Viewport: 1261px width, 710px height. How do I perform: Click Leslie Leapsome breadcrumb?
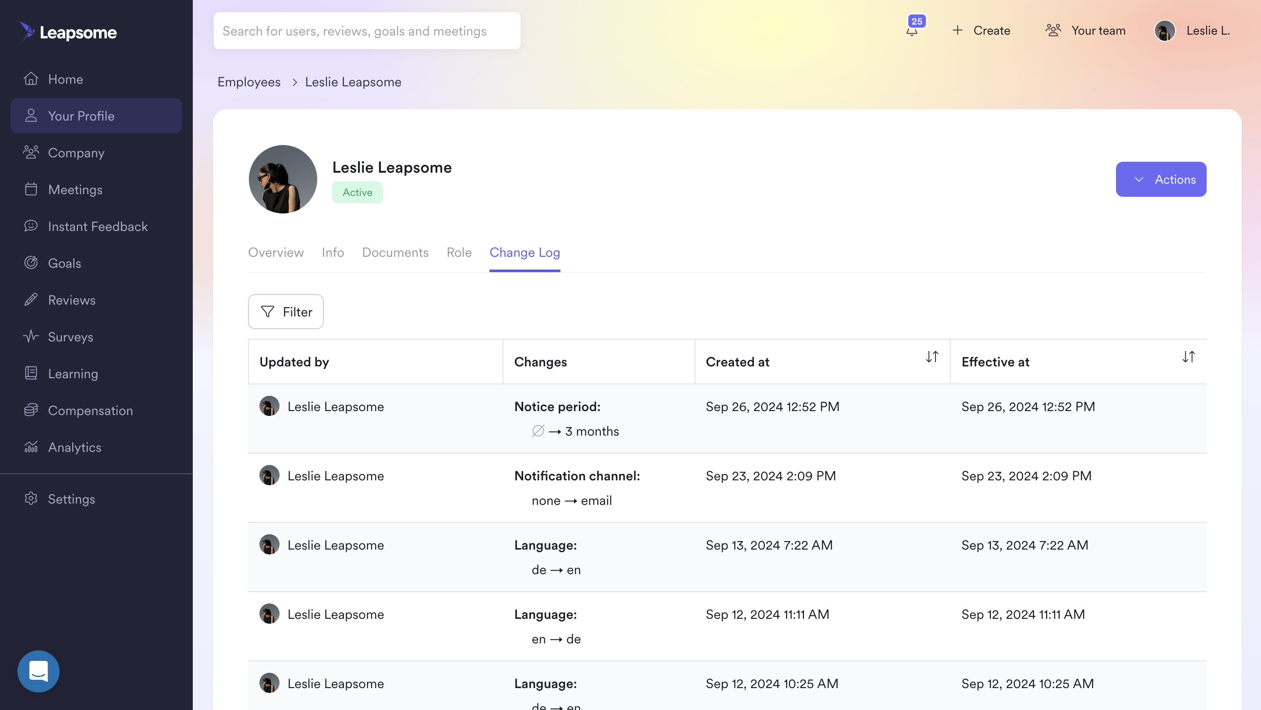click(353, 82)
